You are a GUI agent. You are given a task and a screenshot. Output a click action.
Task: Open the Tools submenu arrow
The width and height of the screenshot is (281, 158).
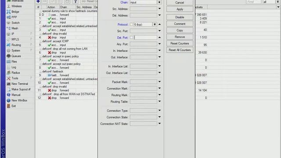click(31, 78)
